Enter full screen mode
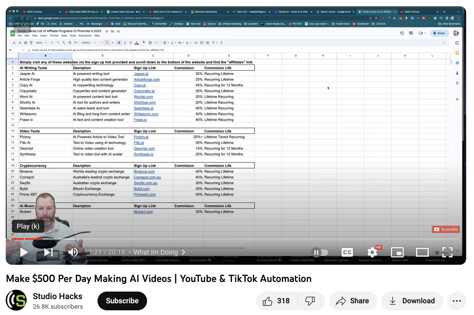Image resolution: width=474 pixels, height=315 pixels. (447, 252)
